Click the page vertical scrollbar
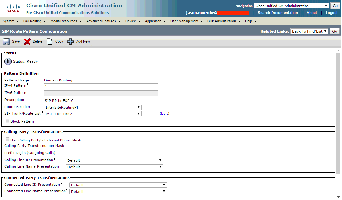This screenshot has height=200, width=342. [339, 113]
